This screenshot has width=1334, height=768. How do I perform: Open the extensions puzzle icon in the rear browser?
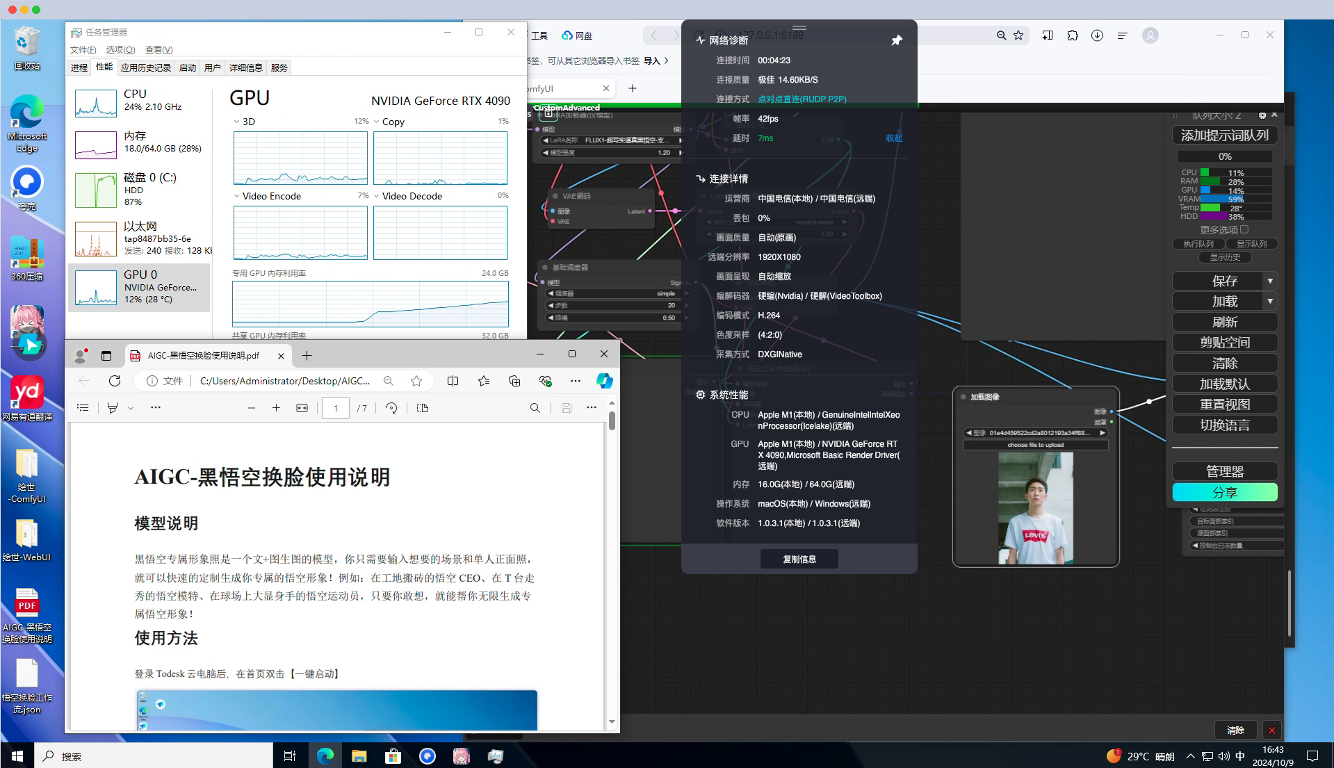1073,35
